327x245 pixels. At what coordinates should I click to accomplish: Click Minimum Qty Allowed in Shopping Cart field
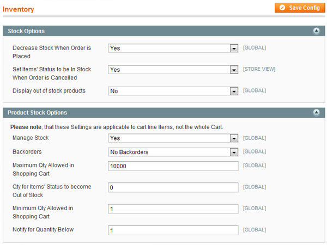[x=173, y=209]
